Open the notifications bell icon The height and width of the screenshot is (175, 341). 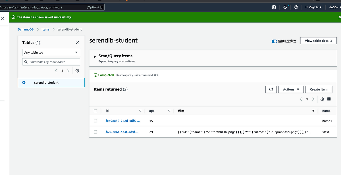point(285,7)
